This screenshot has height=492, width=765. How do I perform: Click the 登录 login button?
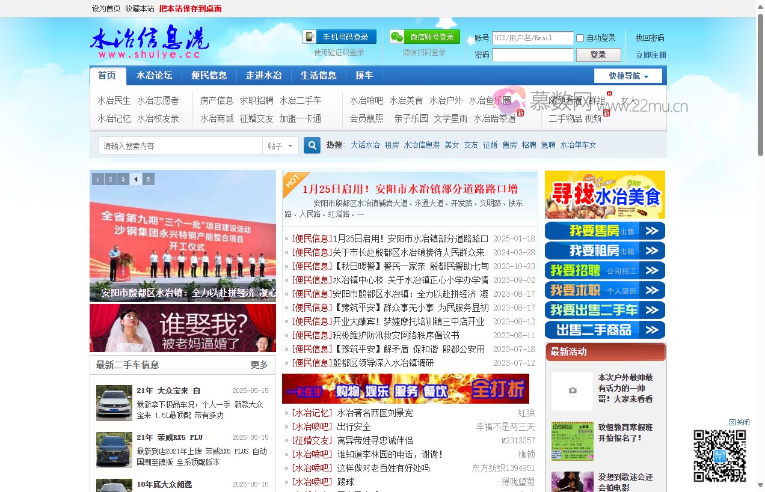[x=598, y=54]
